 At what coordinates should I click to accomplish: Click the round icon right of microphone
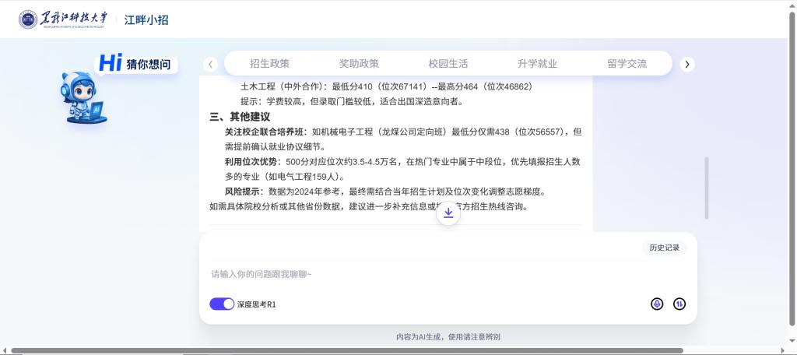[x=679, y=304]
